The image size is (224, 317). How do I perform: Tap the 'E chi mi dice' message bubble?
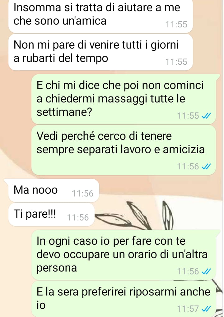(124, 99)
